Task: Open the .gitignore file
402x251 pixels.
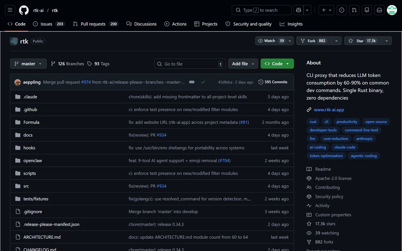Action: [32, 212]
